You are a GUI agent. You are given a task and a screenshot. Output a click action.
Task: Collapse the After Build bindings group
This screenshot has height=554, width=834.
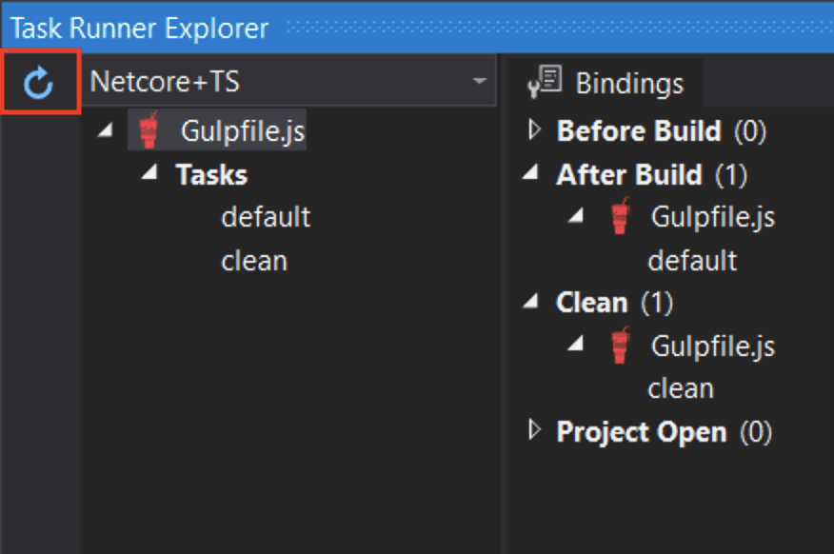click(529, 173)
